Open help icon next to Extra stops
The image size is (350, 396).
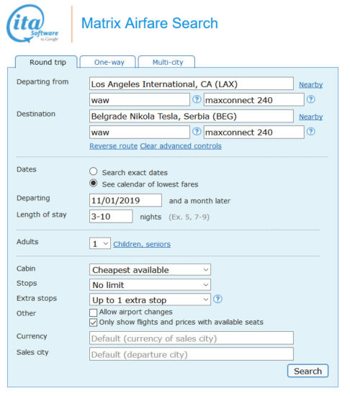[217, 299]
